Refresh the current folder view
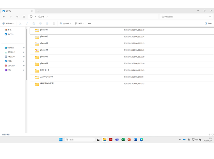214x159 pixels. (x=24, y=17)
